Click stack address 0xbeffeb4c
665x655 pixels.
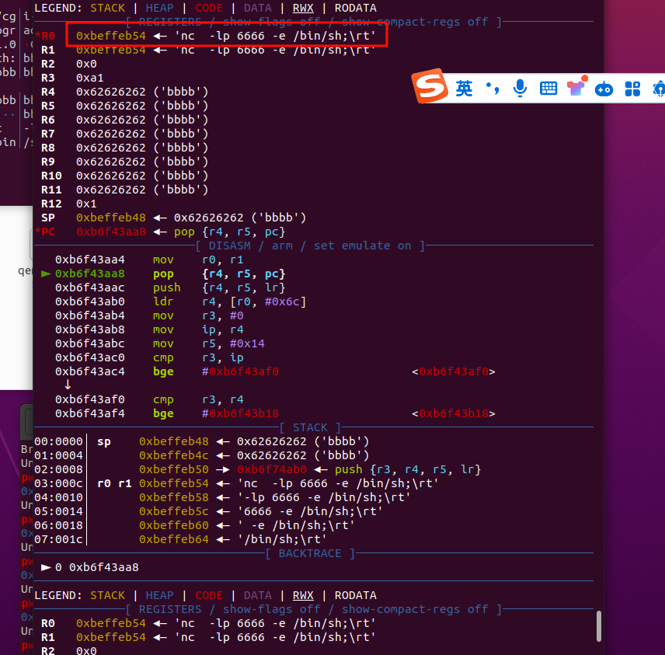174,456
